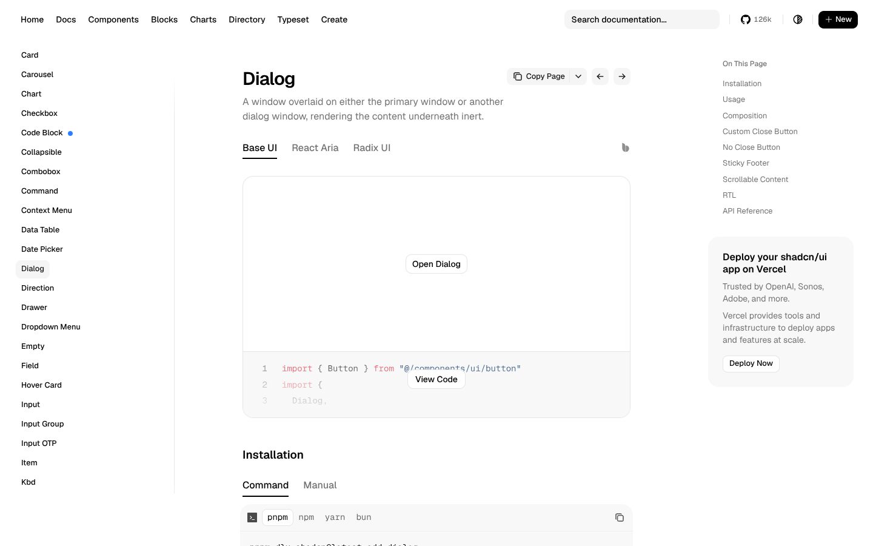873x546 pixels.
Task: Jump to Scrollable Content section
Action: [x=755, y=180]
